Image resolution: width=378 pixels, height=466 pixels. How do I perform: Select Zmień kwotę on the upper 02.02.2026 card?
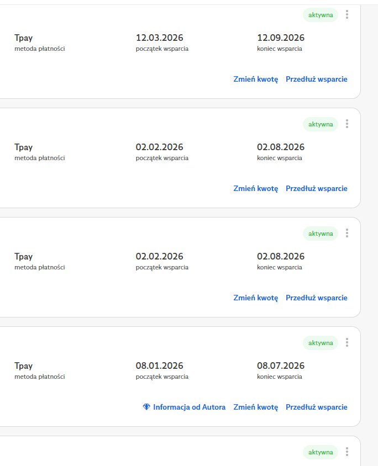[256, 188]
